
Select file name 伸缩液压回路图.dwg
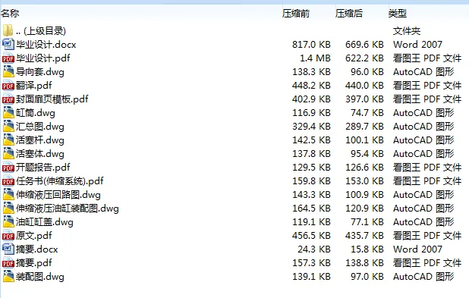tap(58, 195)
